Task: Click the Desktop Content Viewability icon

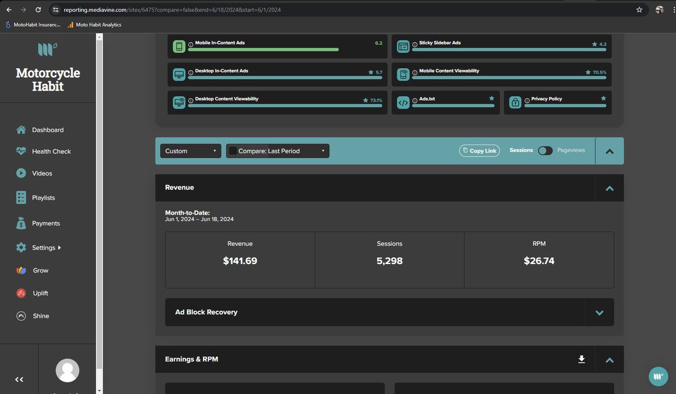Action: pyautogui.click(x=179, y=102)
